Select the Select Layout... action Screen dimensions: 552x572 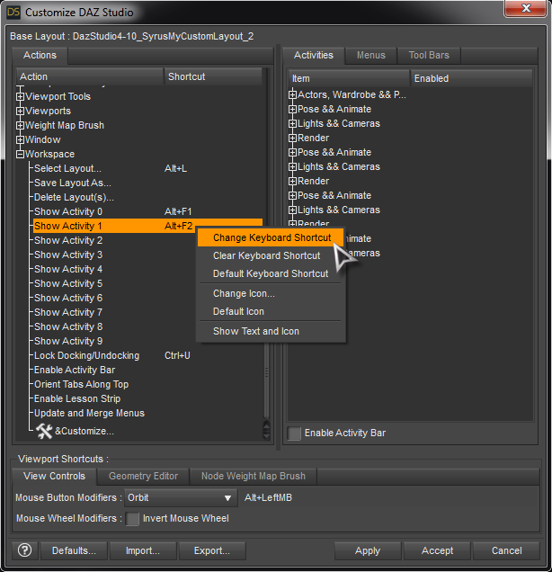pos(67,168)
